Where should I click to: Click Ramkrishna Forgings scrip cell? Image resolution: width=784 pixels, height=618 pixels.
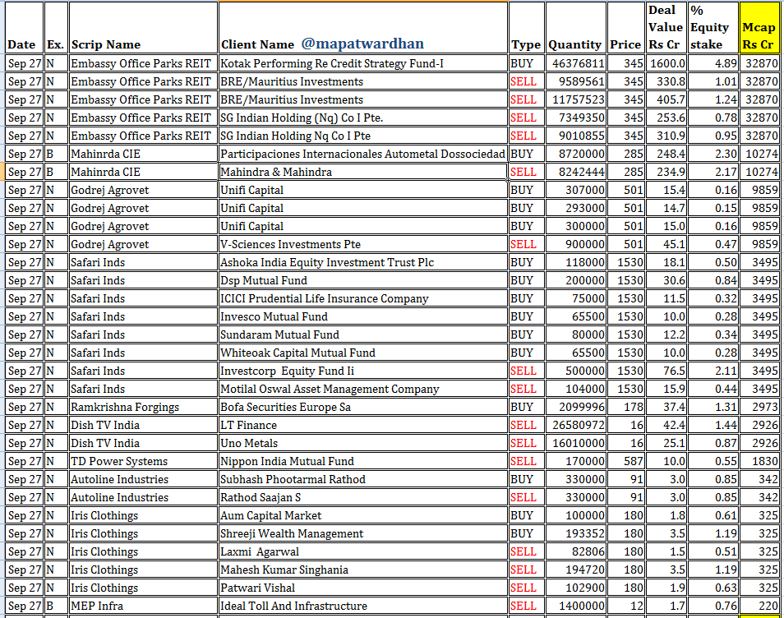(144, 407)
